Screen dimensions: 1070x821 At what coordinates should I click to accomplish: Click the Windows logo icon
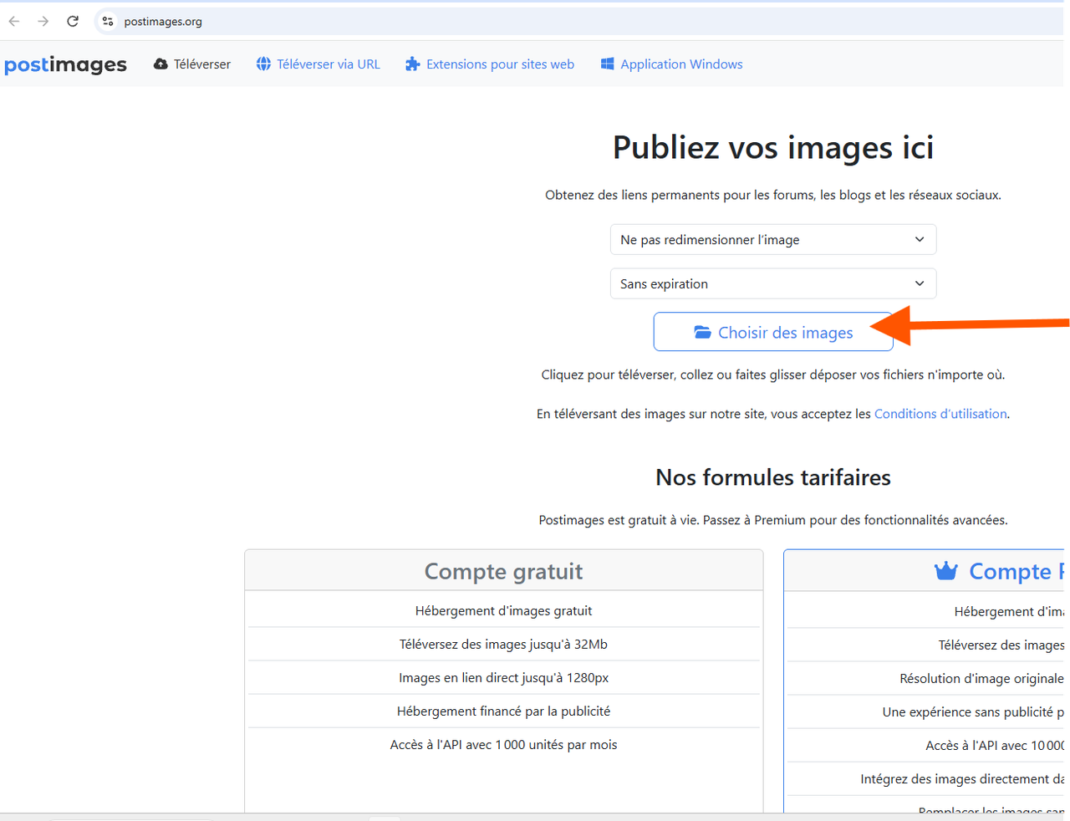[608, 64]
